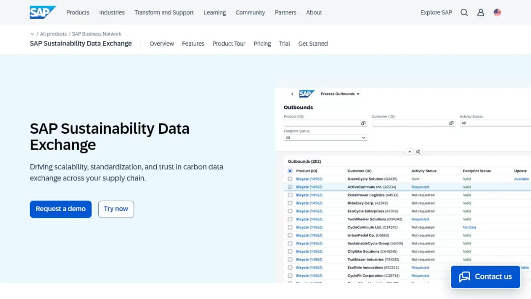Click Requested status for TwoWheeler Solutions

coord(420,219)
